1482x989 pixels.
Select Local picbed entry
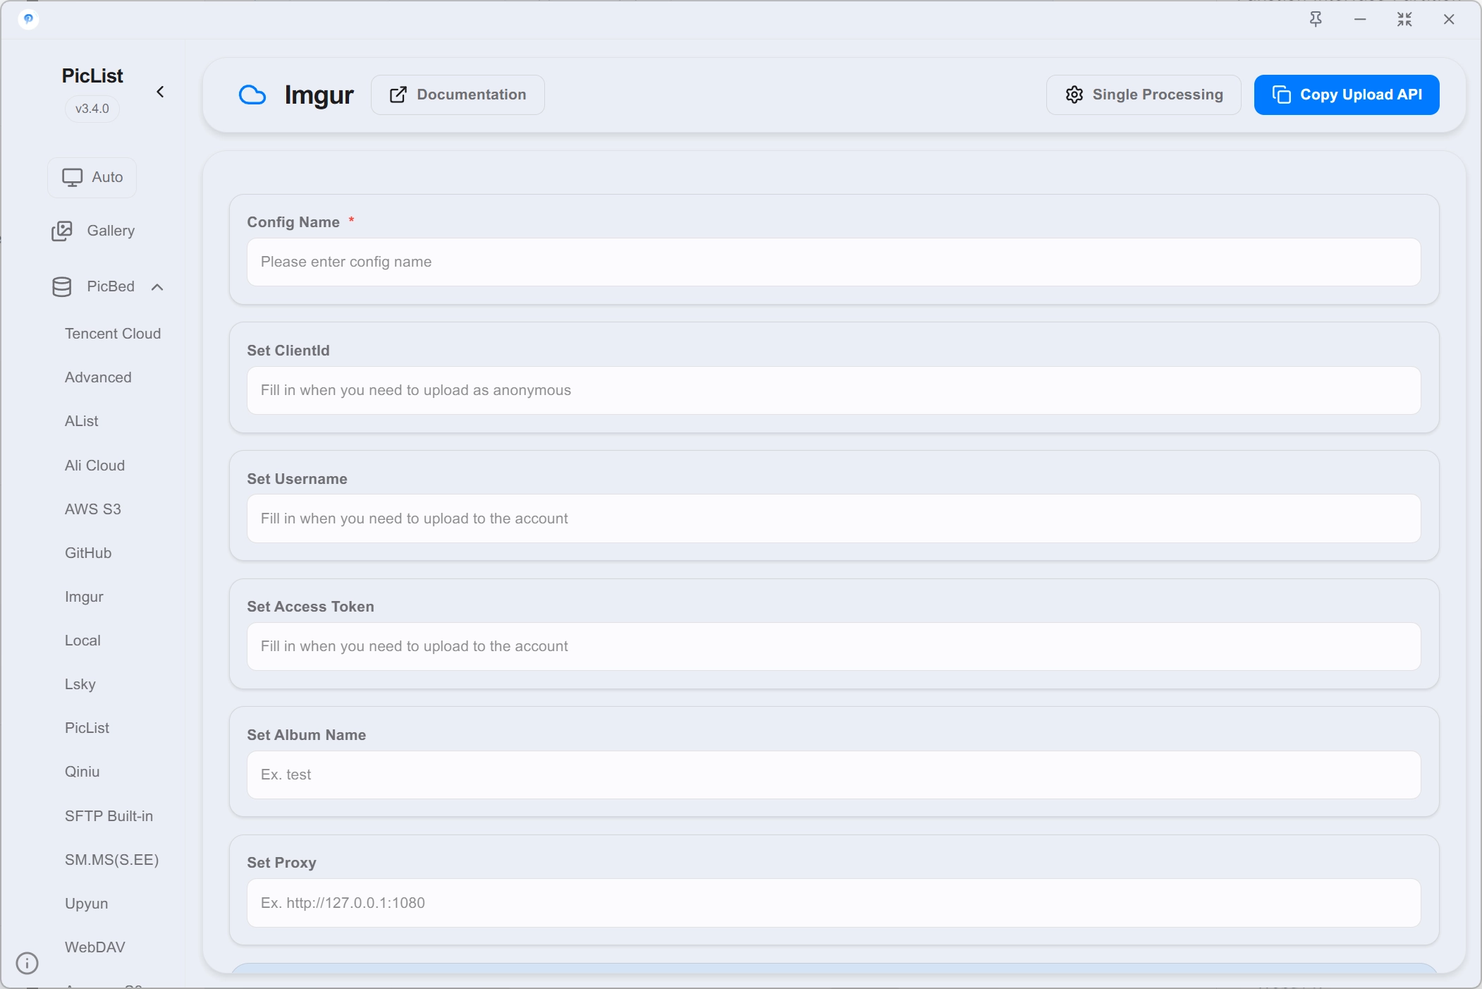(x=82, y=641)
